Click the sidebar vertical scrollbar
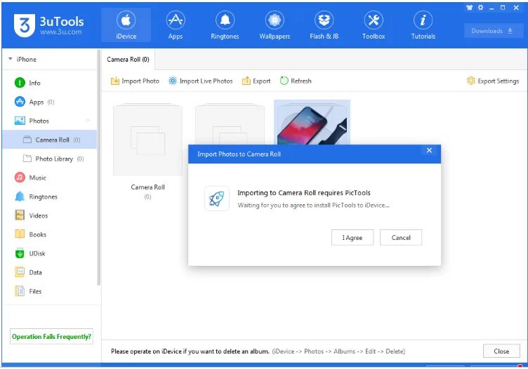This screenshot has height=369, width=528. pyautogui.click(x=99, y=168)
